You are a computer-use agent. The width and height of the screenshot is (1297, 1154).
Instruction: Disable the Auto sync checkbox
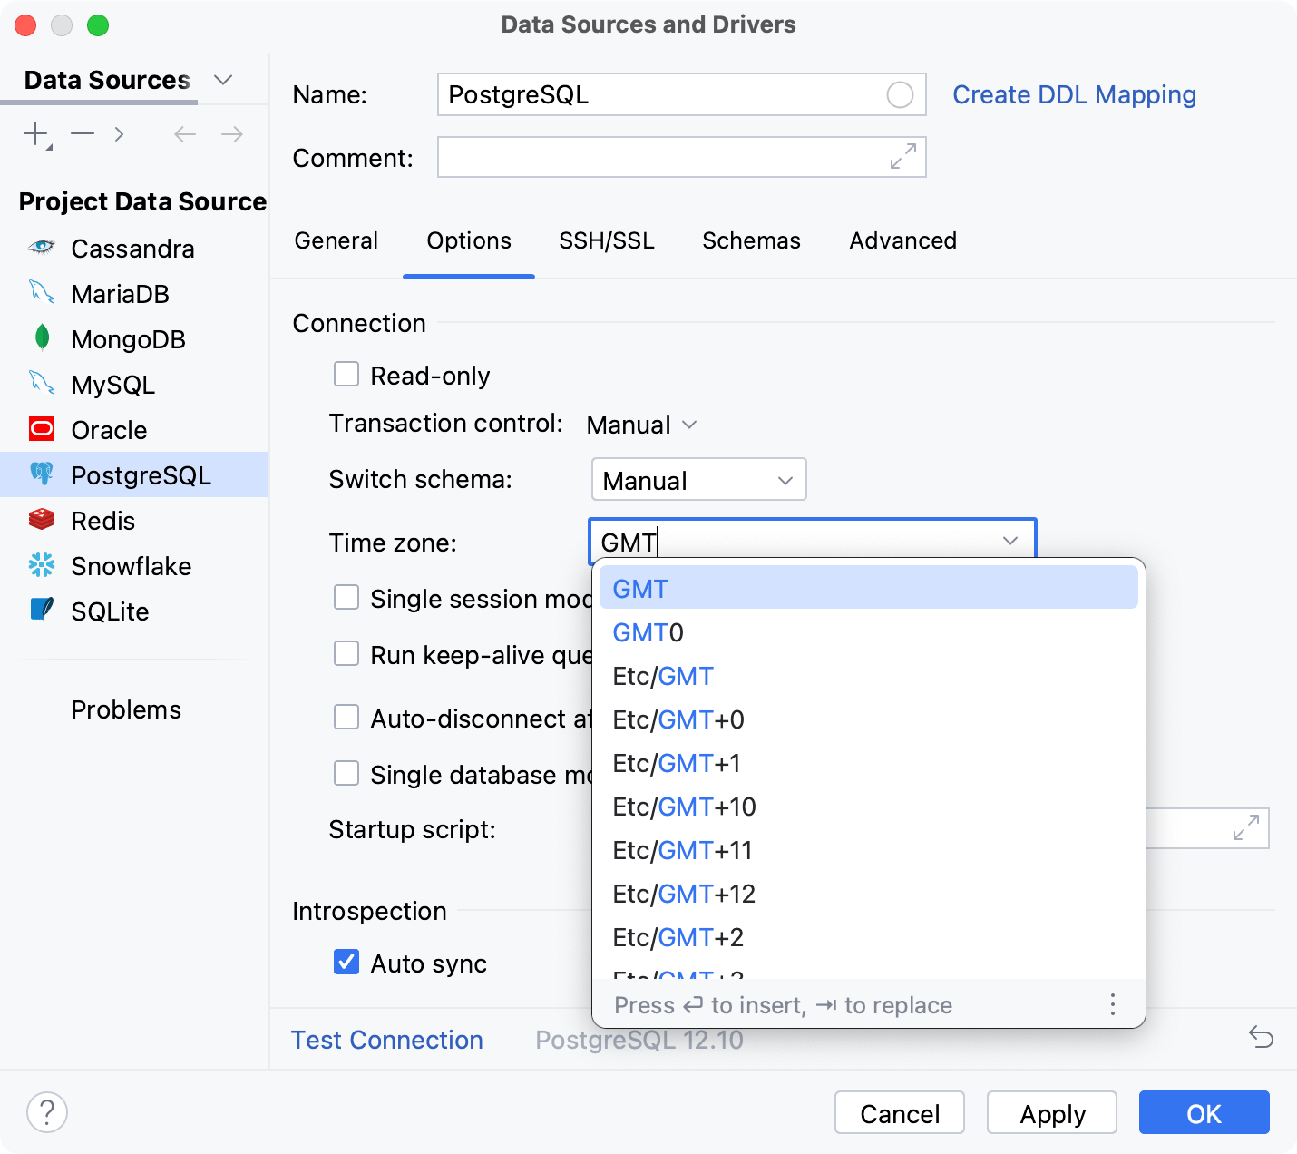point(346,963)
